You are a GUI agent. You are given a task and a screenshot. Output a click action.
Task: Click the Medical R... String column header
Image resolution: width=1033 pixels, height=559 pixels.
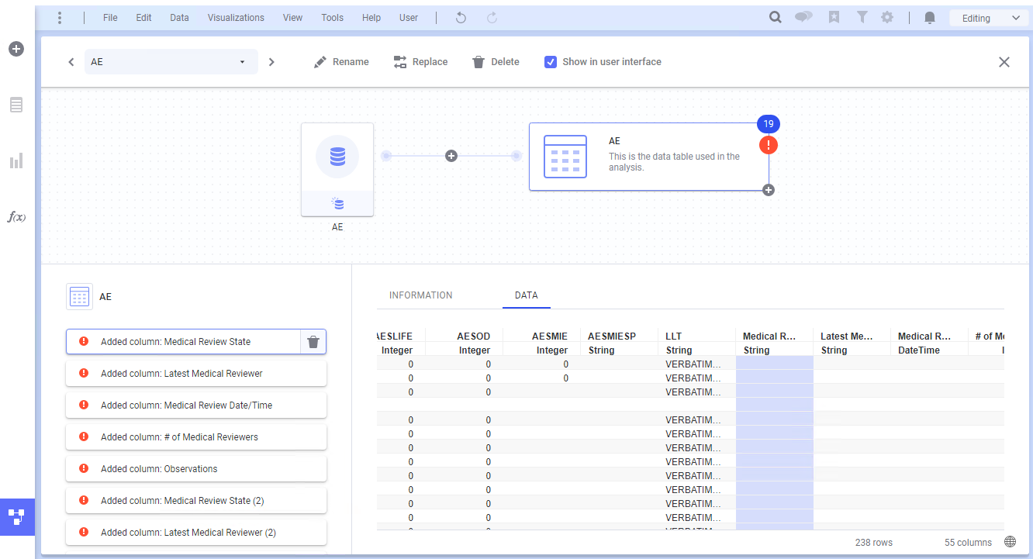click(x=774, y=343)
